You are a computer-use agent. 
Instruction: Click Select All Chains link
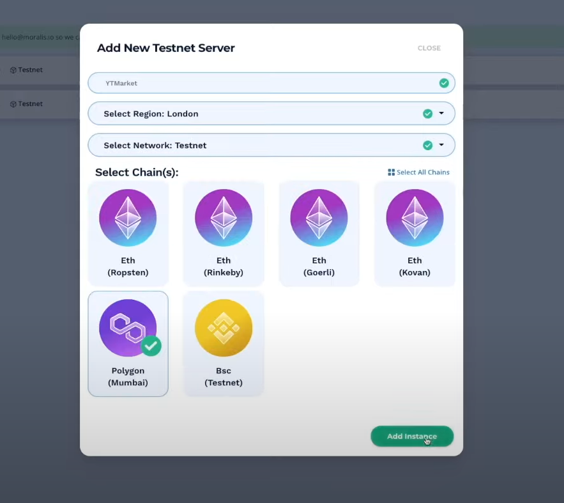[423, 173]
